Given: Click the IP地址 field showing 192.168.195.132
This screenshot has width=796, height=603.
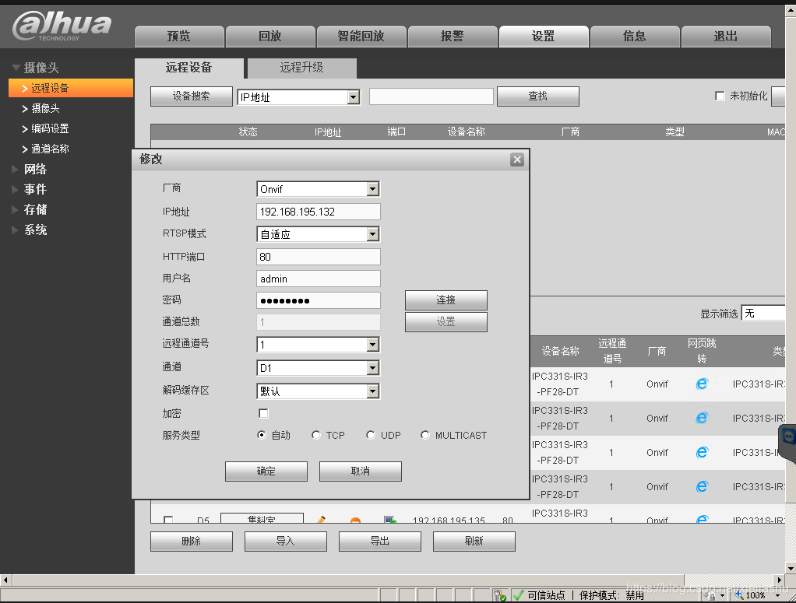Looking at the screenshot, I should pos(319,212).
